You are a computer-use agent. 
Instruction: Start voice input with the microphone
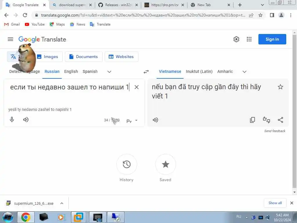(12, 119)
